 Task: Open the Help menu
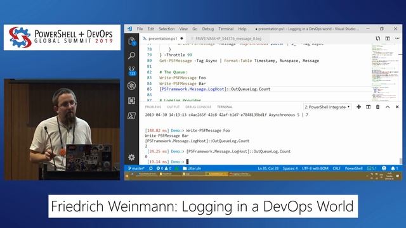click(x=242, y=29)
